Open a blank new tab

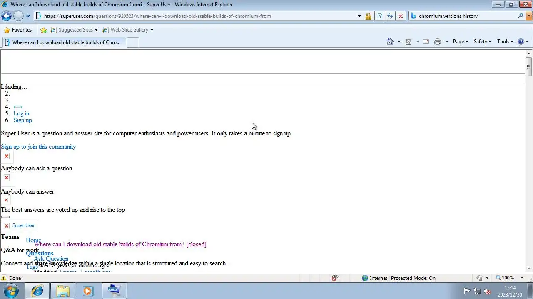point(132,42)
